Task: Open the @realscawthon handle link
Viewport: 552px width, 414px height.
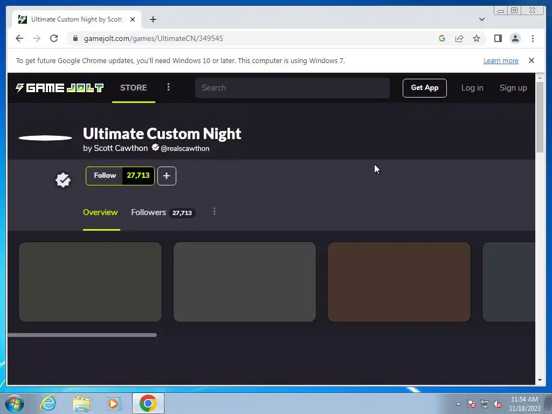Action: click(x=185, y=149)
